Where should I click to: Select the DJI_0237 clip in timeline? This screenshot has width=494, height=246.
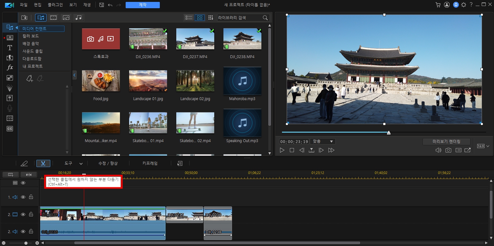[184, 215]
